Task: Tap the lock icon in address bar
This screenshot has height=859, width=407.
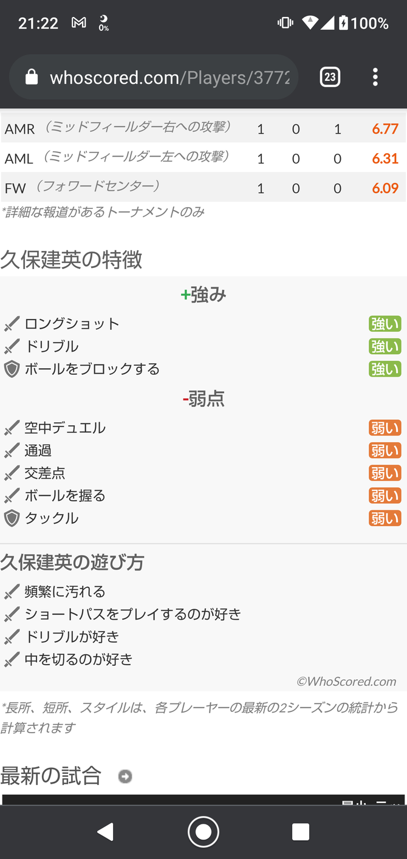Action: (x=31, y=78)
